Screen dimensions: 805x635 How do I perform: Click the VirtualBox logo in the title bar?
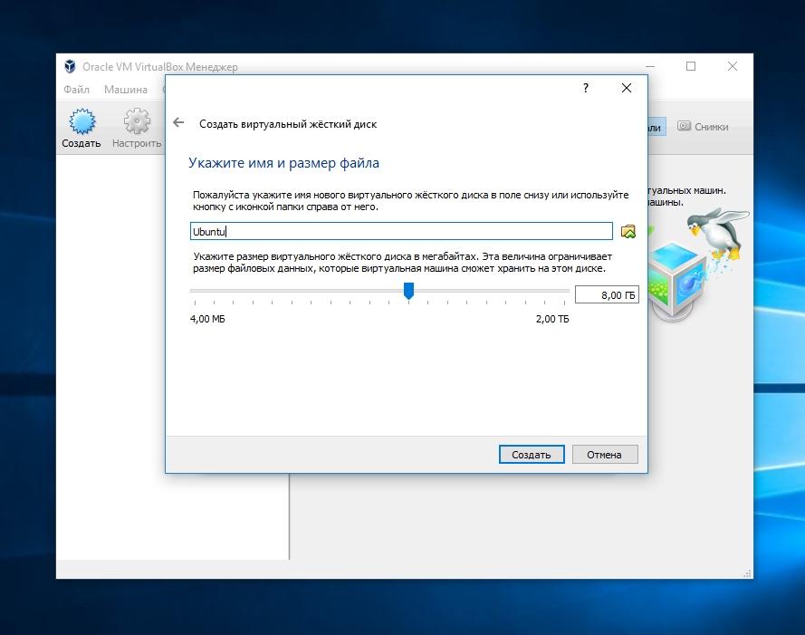(x=70, y=66)
